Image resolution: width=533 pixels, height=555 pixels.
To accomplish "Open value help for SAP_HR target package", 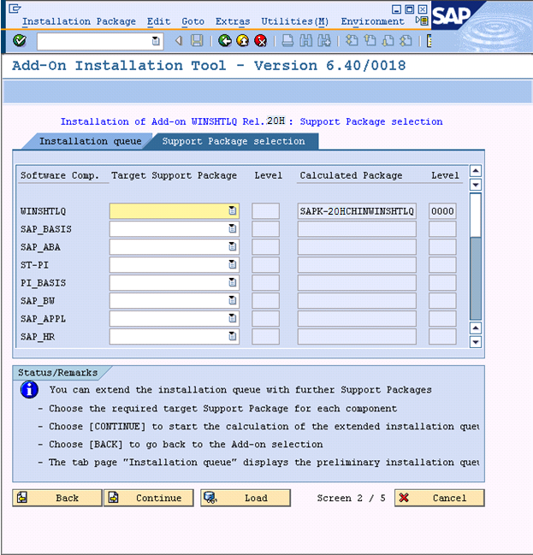I will 233,336.
